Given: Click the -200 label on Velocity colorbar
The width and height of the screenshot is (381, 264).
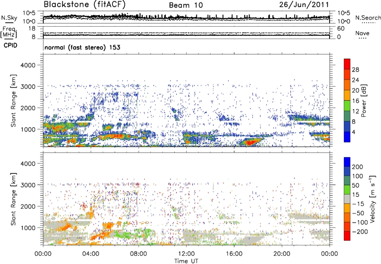Looking at the screenshot, I should point(360,232).
